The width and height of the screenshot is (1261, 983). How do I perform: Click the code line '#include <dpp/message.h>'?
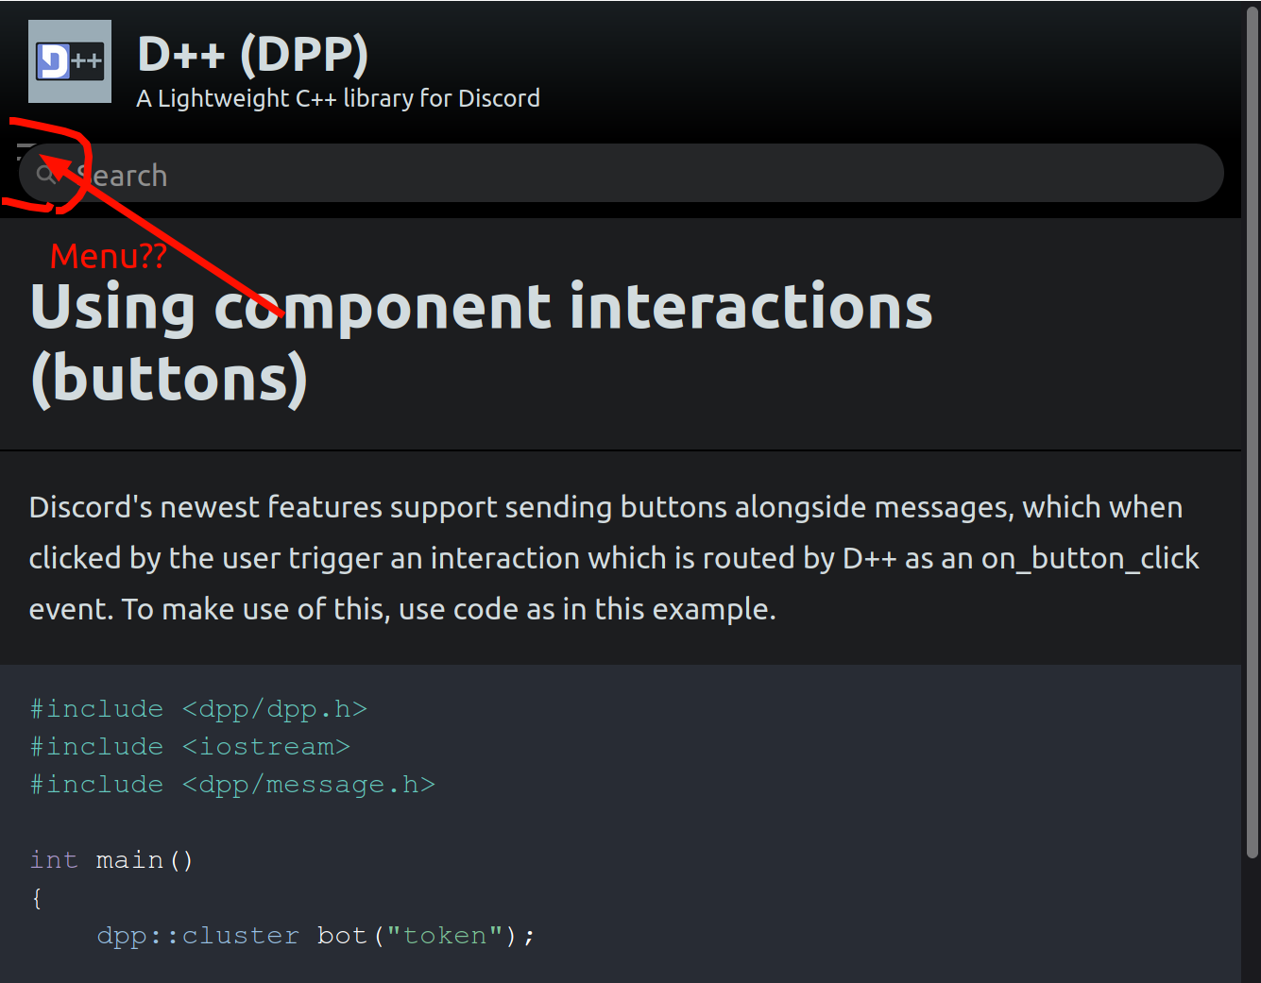coord(232,784)
